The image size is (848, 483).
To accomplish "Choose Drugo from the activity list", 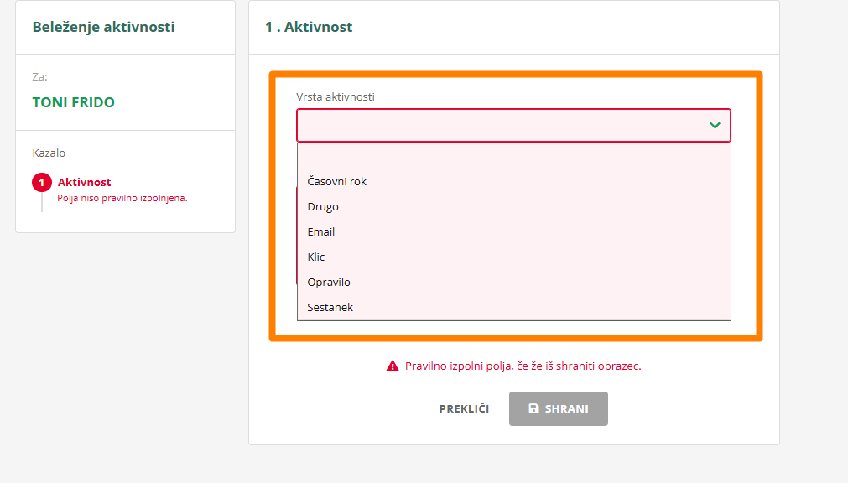I will tap(323, 206).
